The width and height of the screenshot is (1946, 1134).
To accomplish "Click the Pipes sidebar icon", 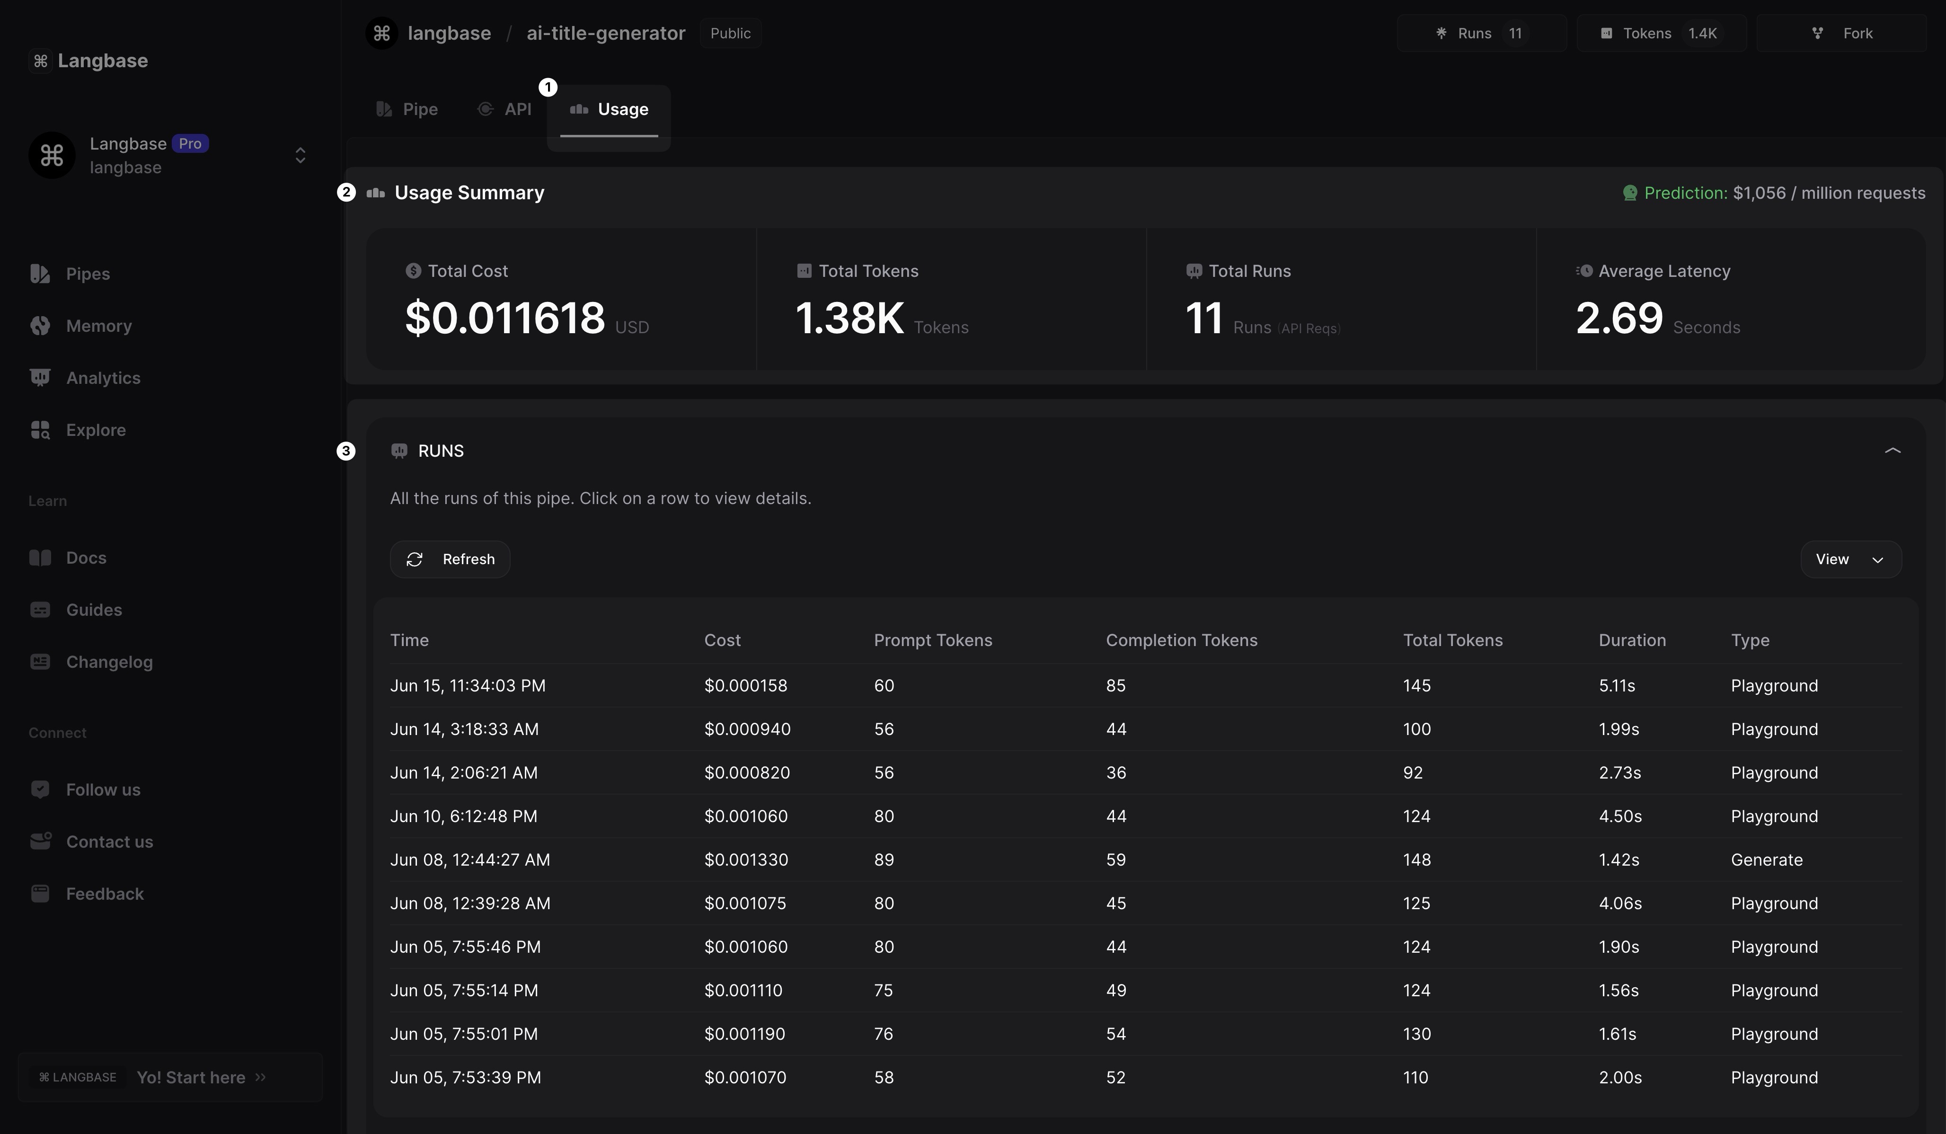I will coord(40,274).
